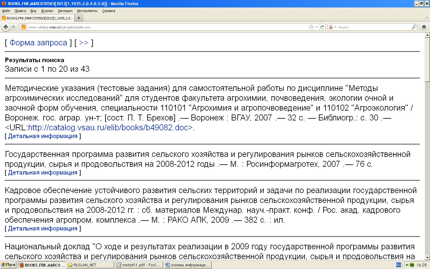430x269 pixels.
Task: Click the scrollbar up arrow
Action: (x=427, y=35)
